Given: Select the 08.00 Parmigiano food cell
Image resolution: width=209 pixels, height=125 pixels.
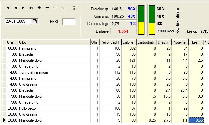Looking at the screenshot, I should [x=54, y=48].
